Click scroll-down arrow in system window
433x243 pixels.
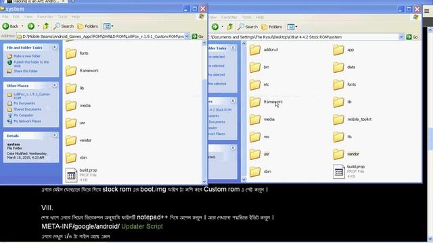(x=204, y=182)
